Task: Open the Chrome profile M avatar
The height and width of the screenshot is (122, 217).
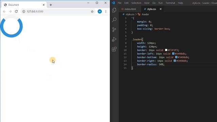Action: click(x=100, y=12)
